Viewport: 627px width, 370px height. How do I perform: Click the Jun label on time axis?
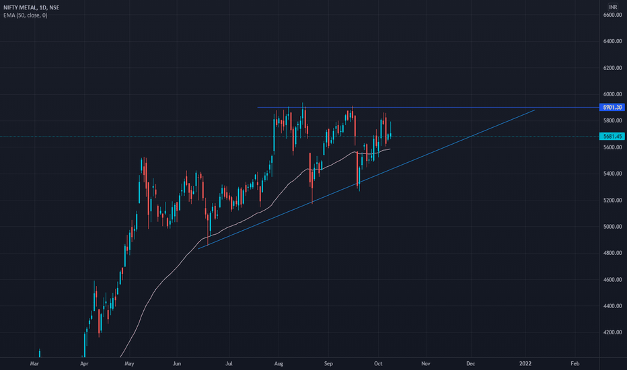[x=177, y=363]
